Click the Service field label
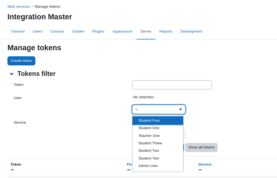 [20, 123]
